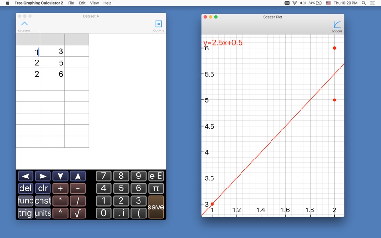Image resolution: width=381 pixels, height=238 pixels.
Task: Click the del key
Action: click(26, 188)
